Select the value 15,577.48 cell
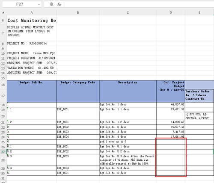The width and height of the screenshot is (214, 183). (171, 127)
